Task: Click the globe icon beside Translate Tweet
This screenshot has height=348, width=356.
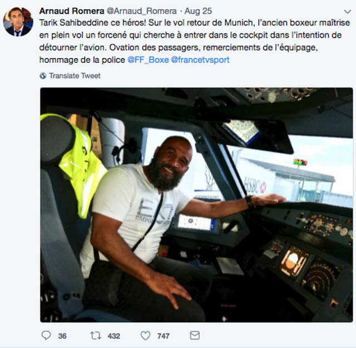Action: pyautogui.click(x=43, y=75)
